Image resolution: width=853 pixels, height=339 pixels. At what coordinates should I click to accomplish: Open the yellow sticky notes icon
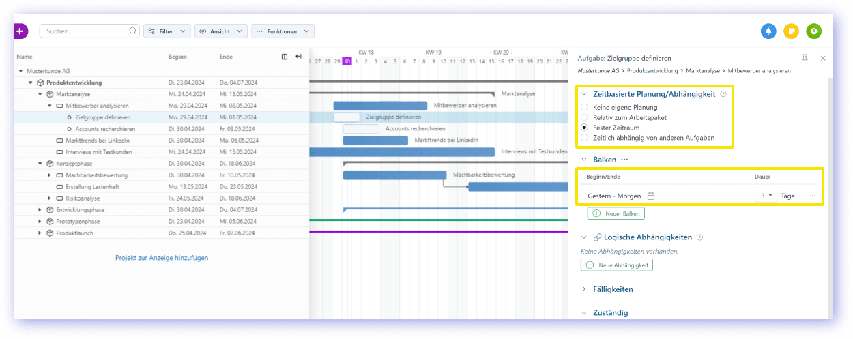pyautogui.click(x=791, y=31)
